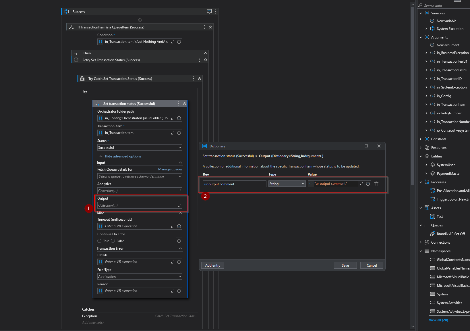This screenshot has width=470, height=331.
Task: Click Save in the Dictionary window
Action: tap(345, 265)
